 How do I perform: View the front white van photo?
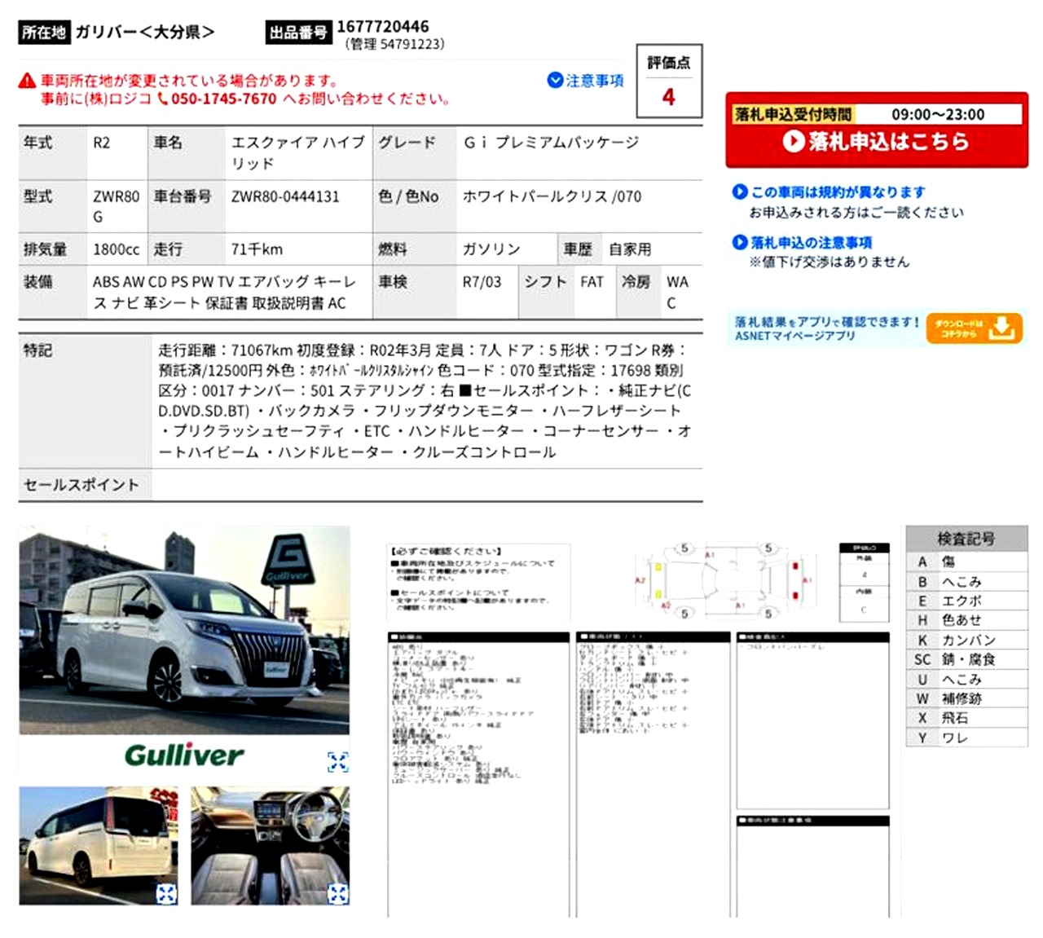tap(184, 630)
